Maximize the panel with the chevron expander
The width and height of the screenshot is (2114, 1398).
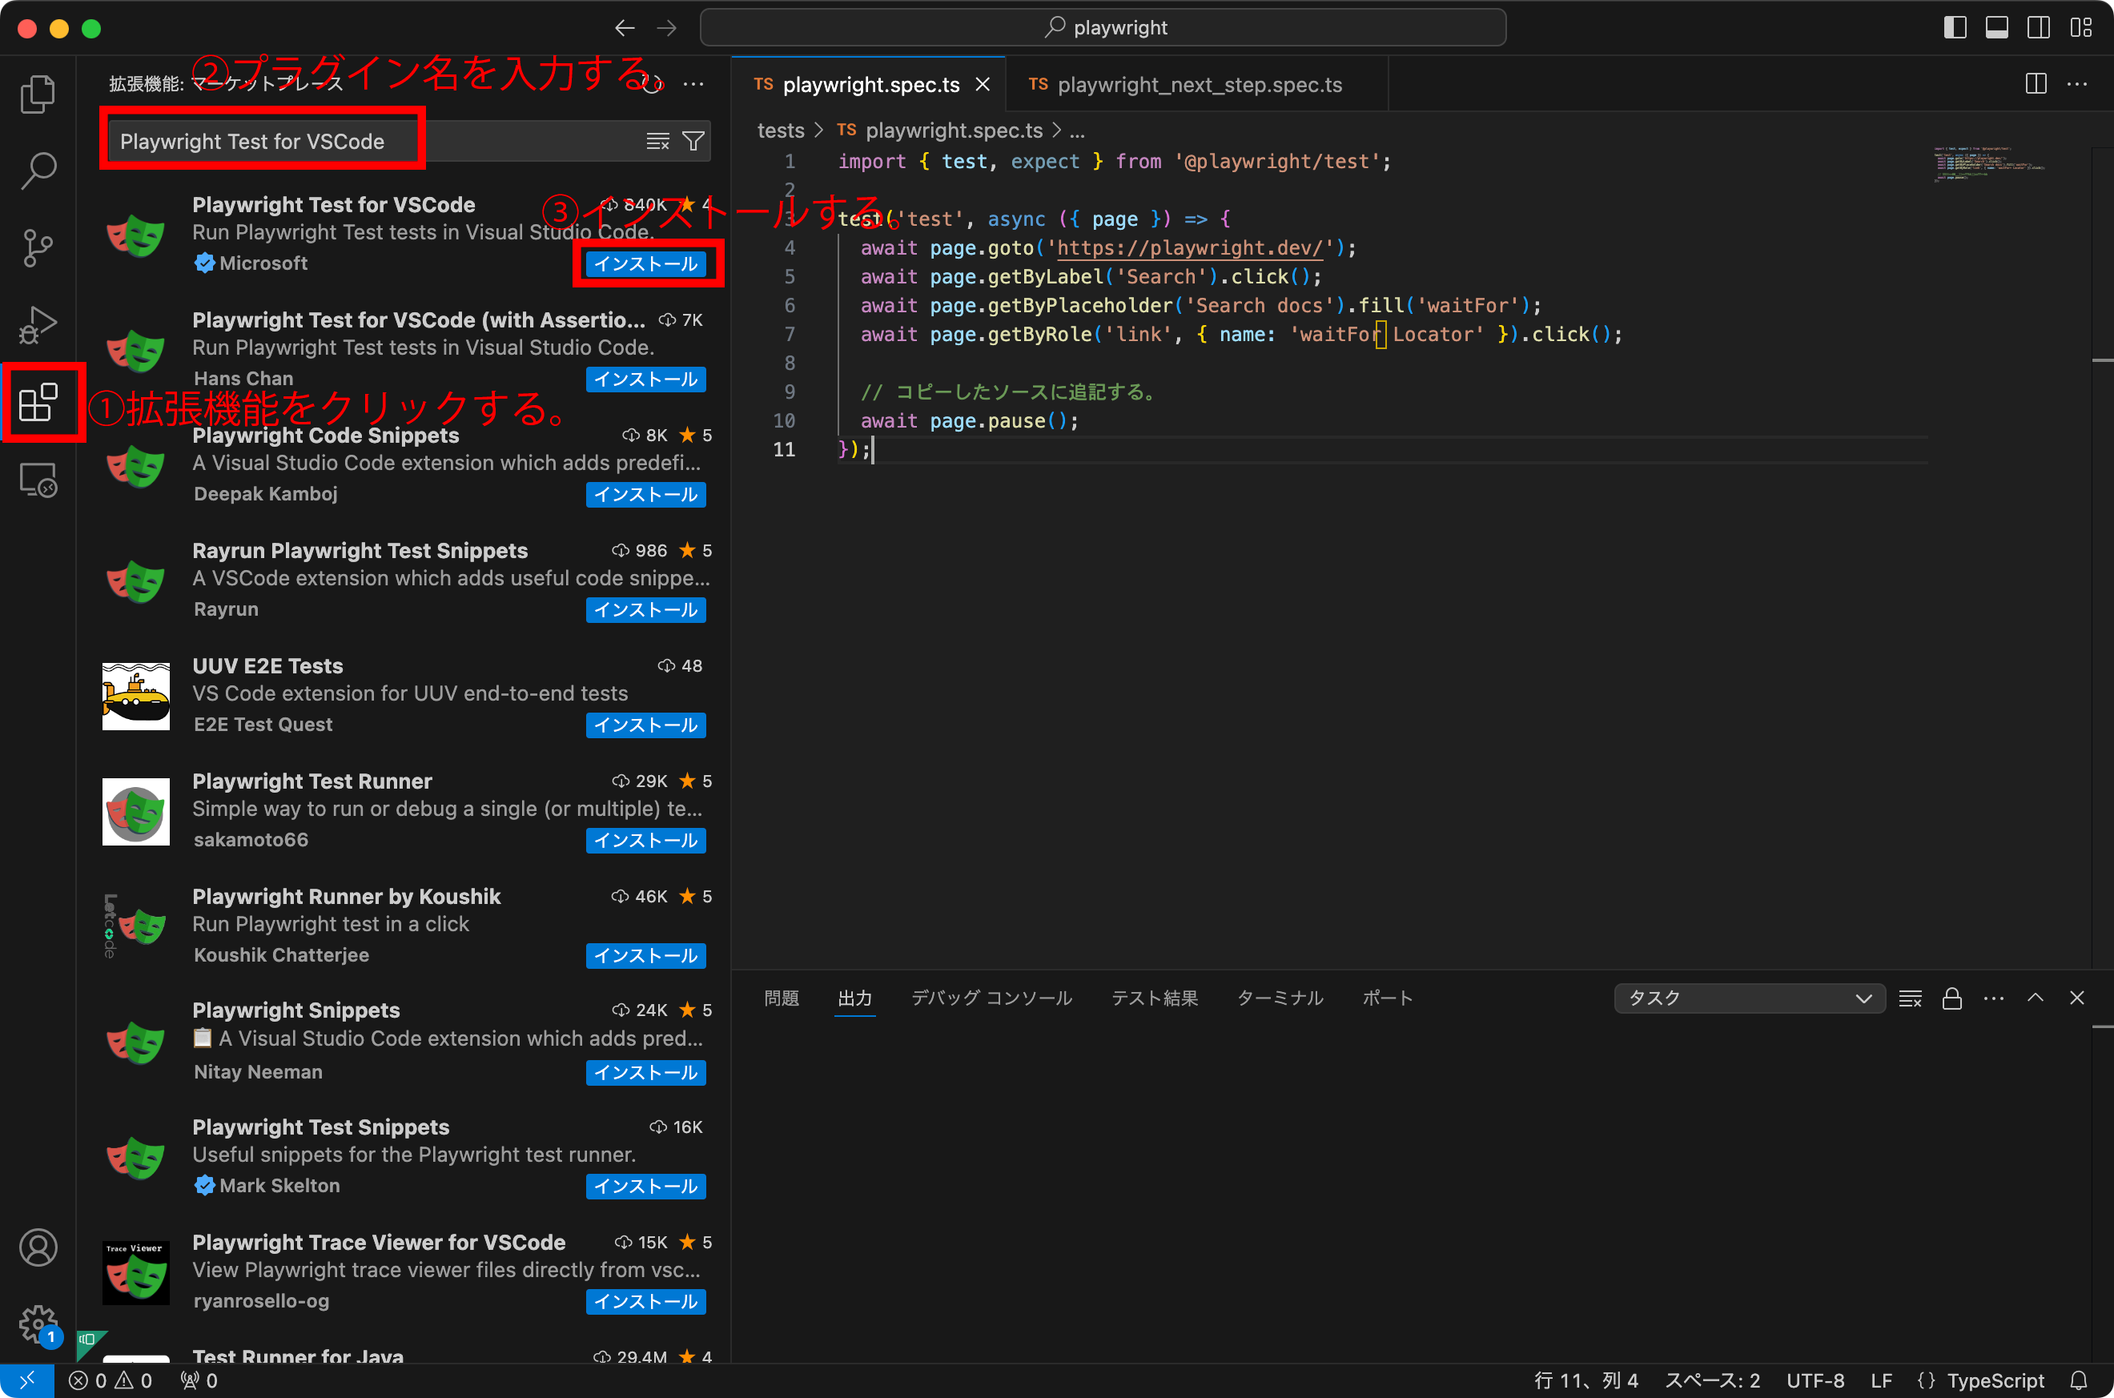pos(2036,998)
